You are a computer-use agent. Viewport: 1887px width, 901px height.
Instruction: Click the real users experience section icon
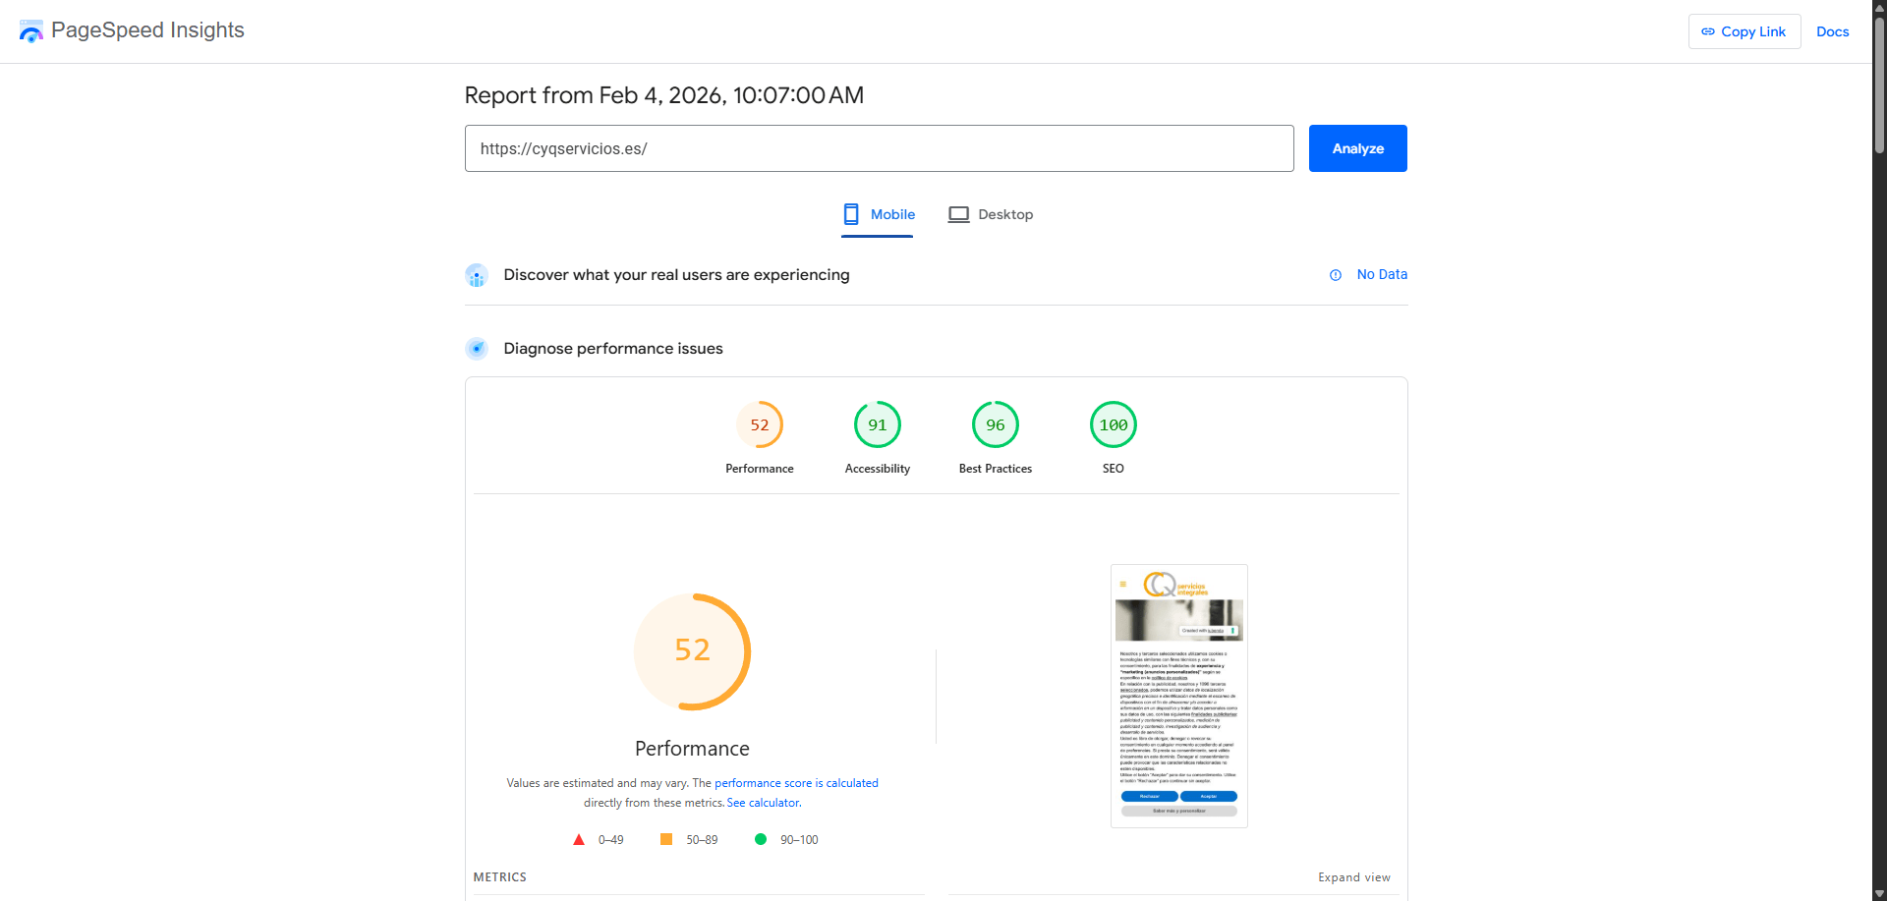pos(477,275)
